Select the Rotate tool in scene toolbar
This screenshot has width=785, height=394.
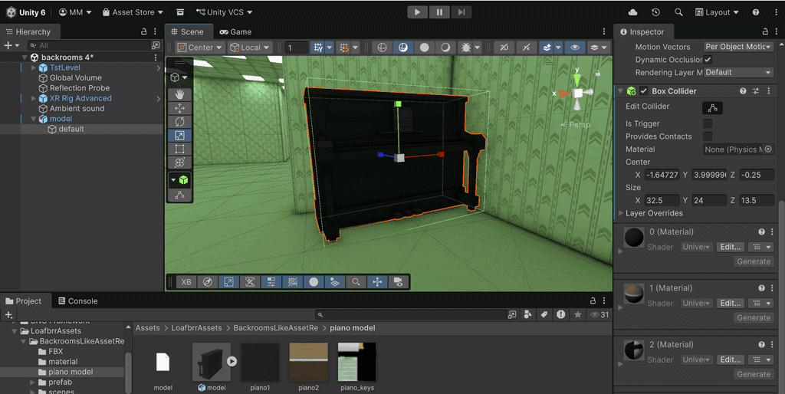click(179, 122)
